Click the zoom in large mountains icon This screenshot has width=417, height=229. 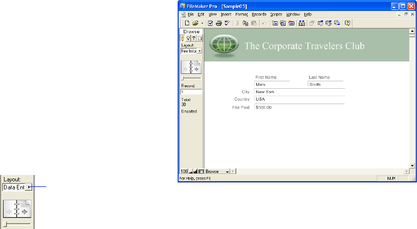point(196,172)
